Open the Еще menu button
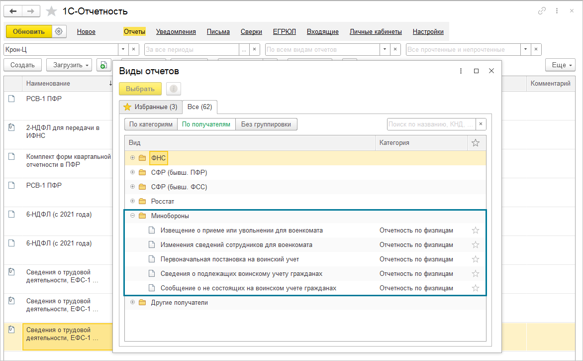The image size is (583, 361). tap(560, 65)
